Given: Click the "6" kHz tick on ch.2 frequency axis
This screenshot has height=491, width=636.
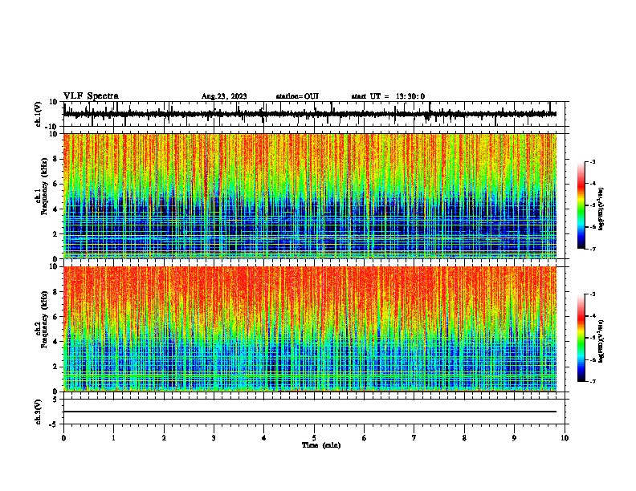Looking at the screenshot, I should point(55,317).
